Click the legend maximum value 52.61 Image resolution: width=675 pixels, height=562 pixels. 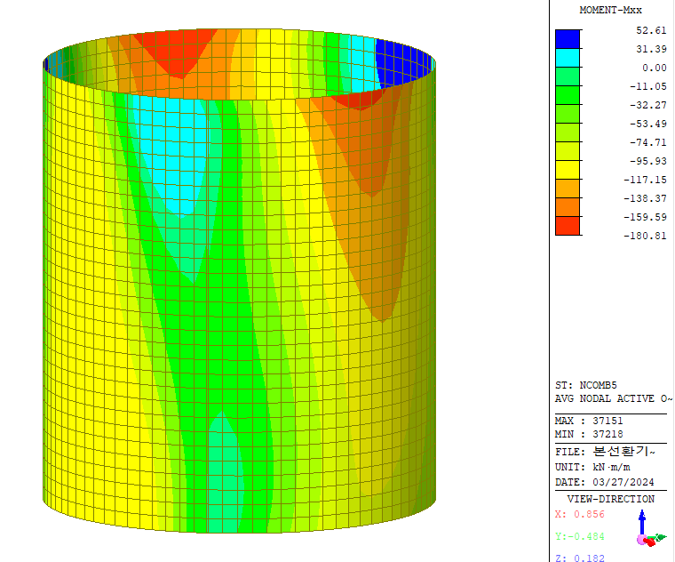(651, 30)
